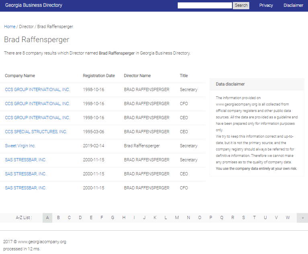This screenshot has height=254, width=308.
Task: Click the 2019-02-14 registration date cell
Action: (94, 146)
